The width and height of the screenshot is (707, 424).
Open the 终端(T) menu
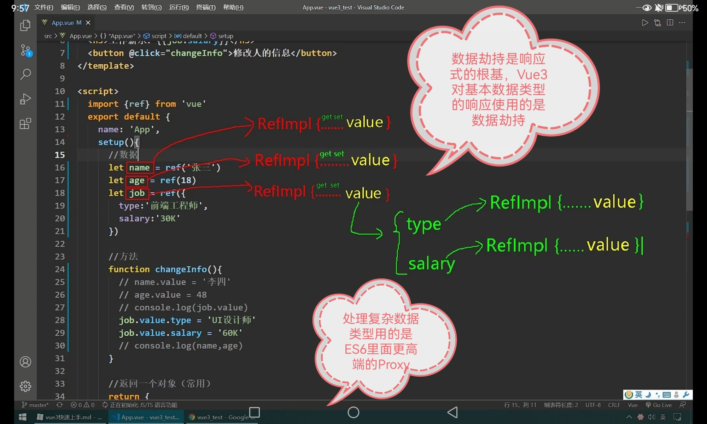click(206, 7)
